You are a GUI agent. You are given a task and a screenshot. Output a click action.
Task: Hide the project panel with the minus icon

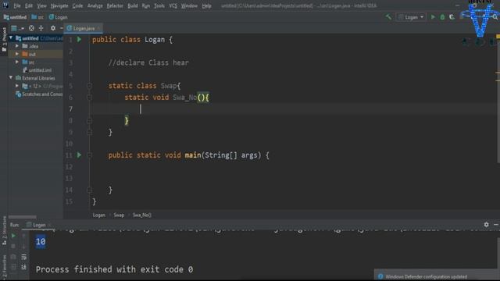click(61, 28)
